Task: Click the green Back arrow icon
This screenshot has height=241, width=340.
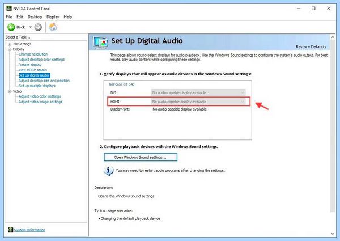Action: point(11,27)
